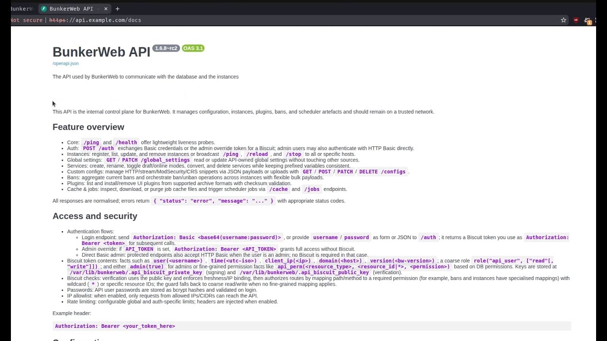The image size is (607, 341).
Task: Click the Authorization: Bearer <API_TOKEN> snippet
Action: coord(225,249)
